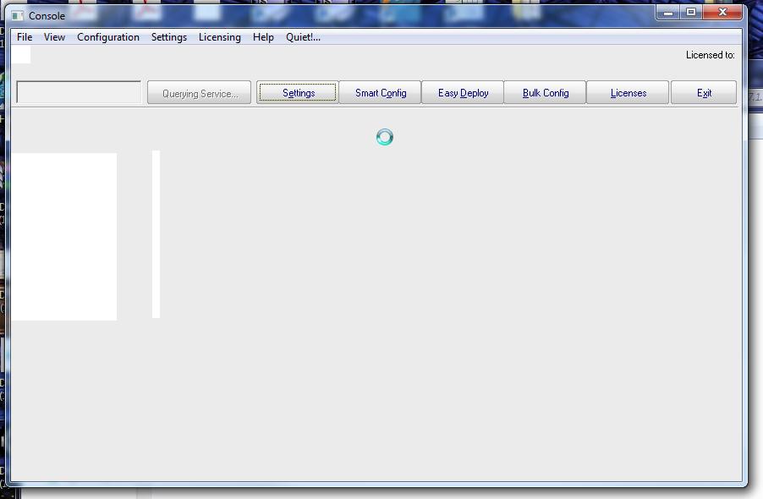Open the View menu
Viewport: 763px width, 499px height.
[x=54, y=37]
